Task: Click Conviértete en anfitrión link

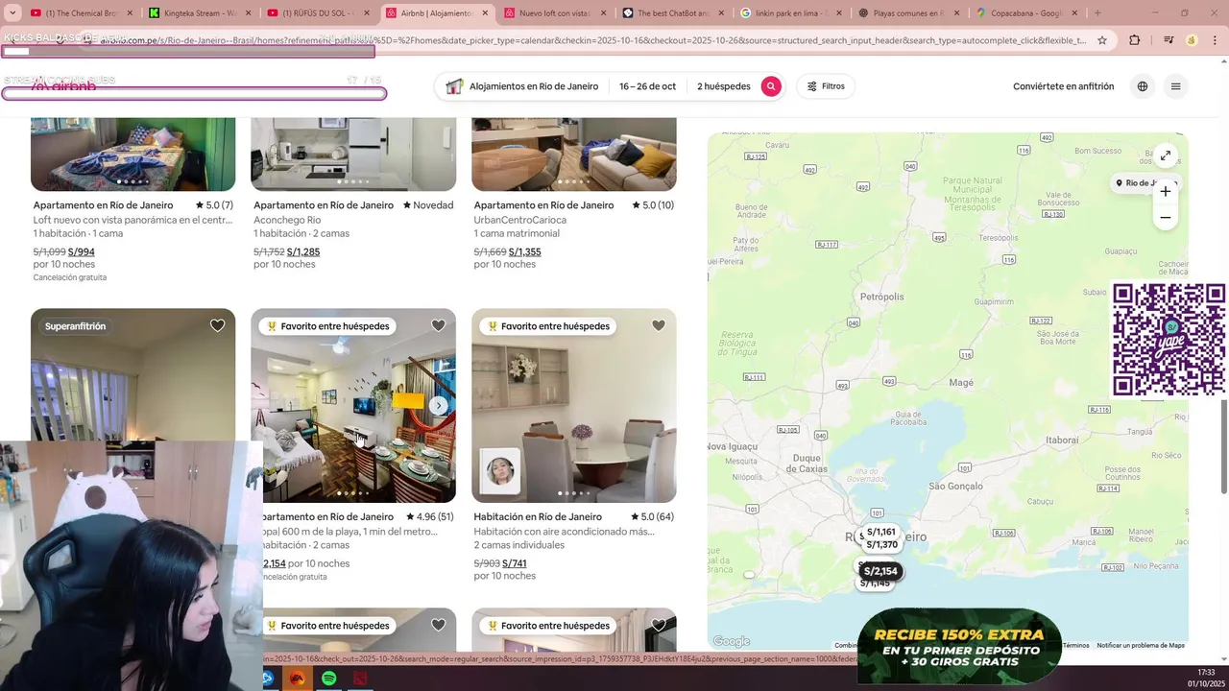Action: click(x=1064, y=86)
